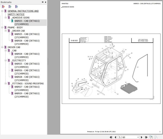This screenshot has width=163, height=139.
Task: Click the Printed on date footer text
Action: 101,132
